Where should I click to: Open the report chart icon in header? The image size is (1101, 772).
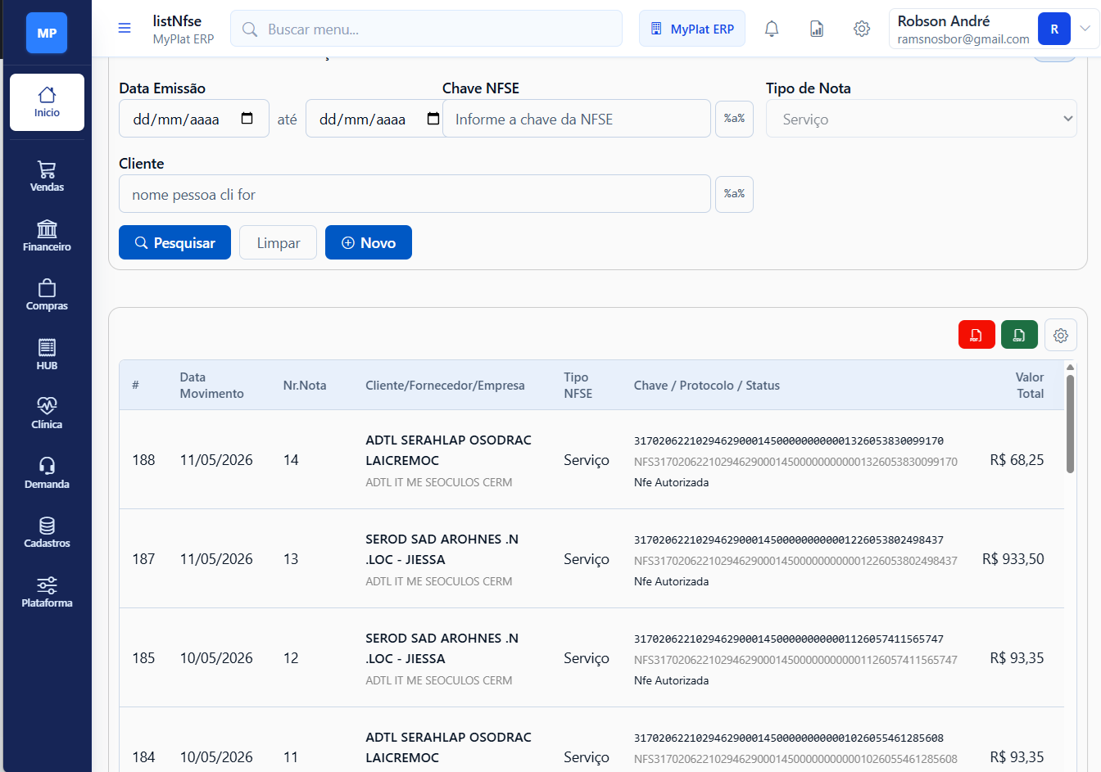coord(817,29)
